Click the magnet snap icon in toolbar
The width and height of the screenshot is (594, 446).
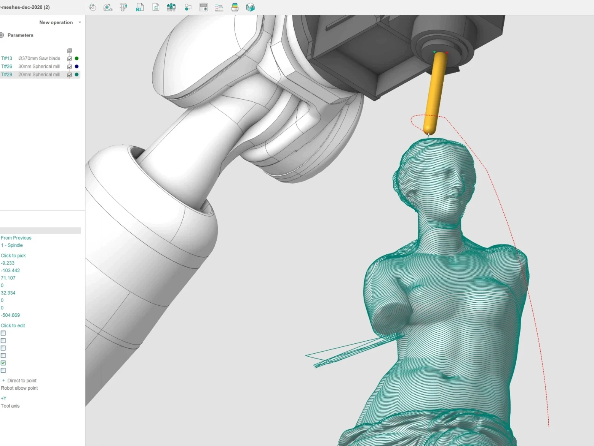[x=93, y=7]
